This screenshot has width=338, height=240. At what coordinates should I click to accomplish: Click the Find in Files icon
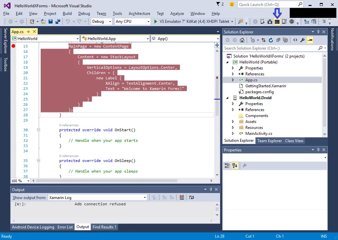240,21
